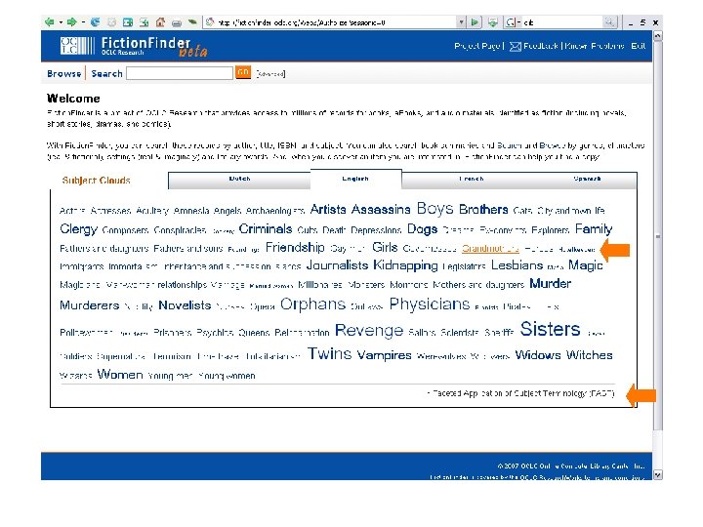
Task: Click the Artists subject tag
Action: (328, 209)
